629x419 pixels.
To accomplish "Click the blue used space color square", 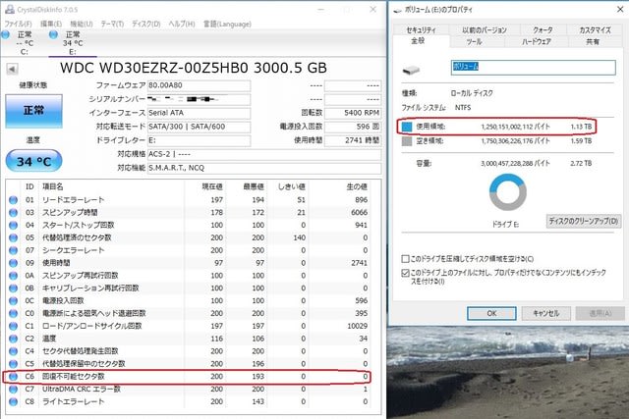I will (407, 127).
